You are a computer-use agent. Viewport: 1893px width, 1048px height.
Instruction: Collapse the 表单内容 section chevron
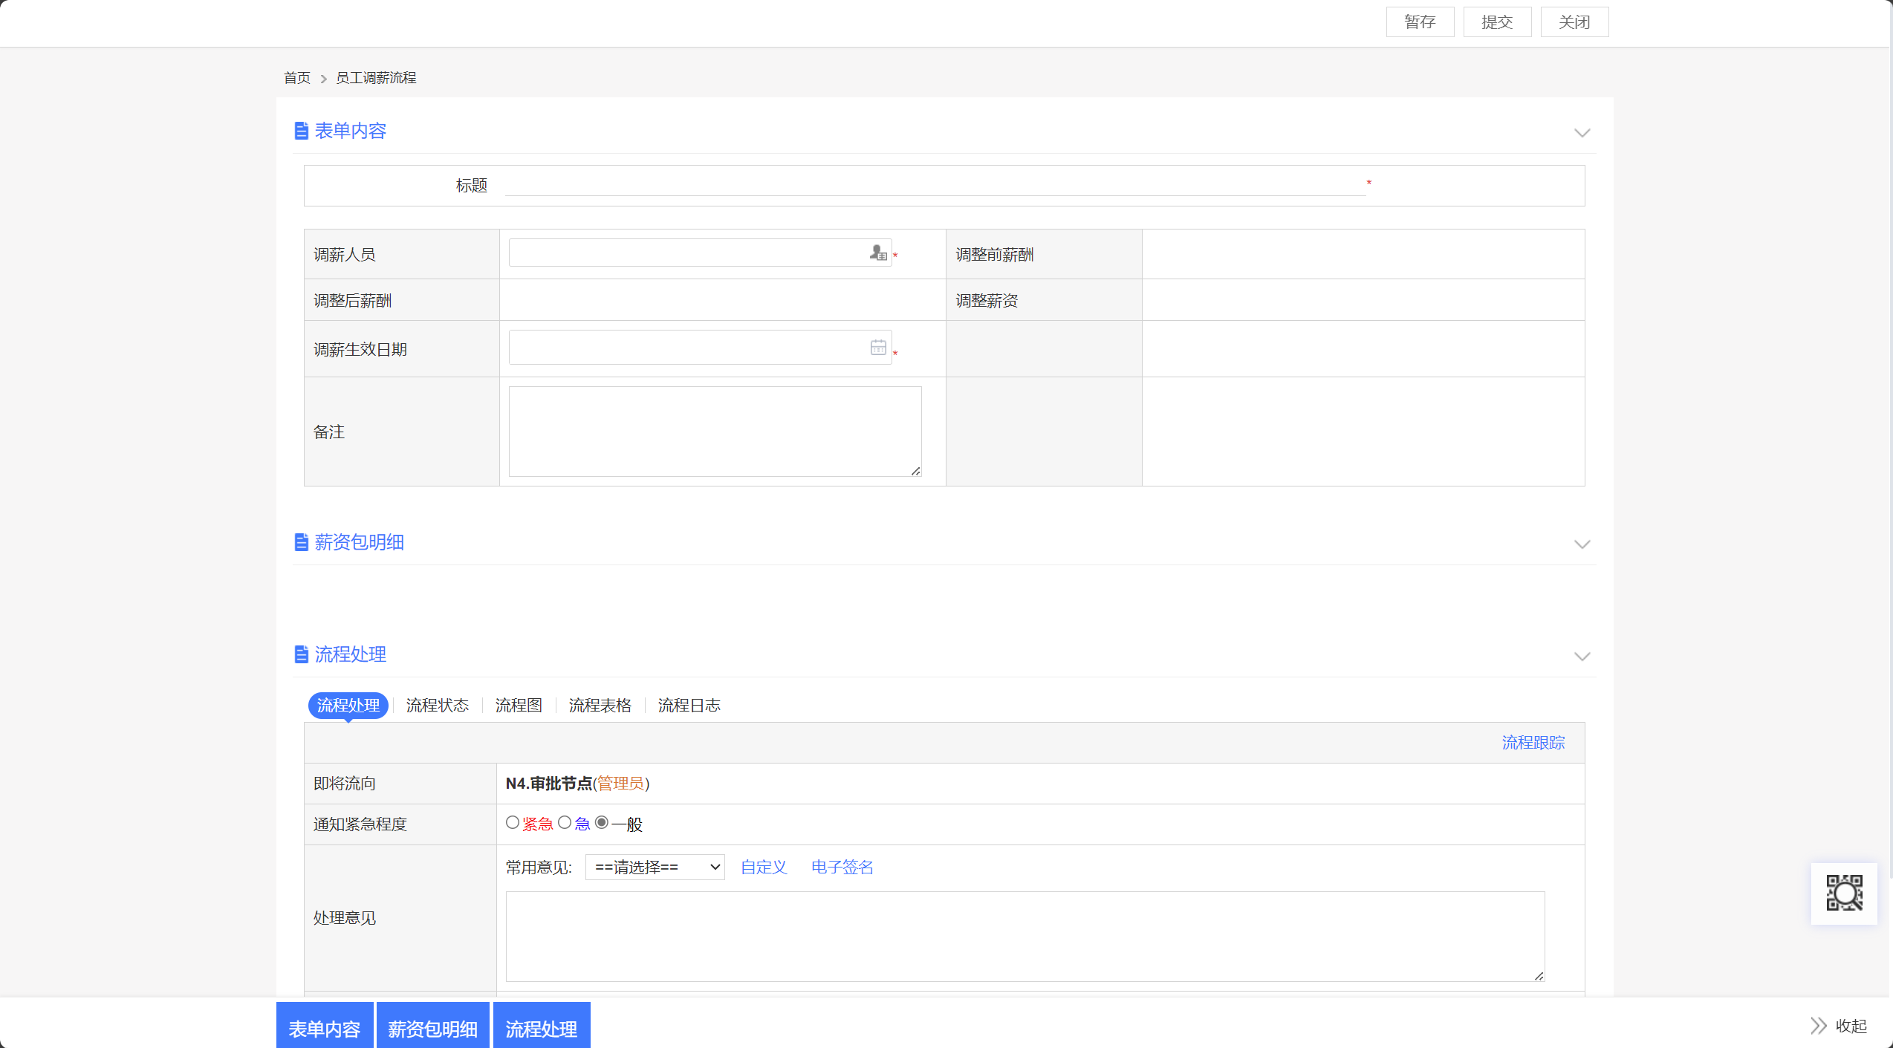point(1582,134)
